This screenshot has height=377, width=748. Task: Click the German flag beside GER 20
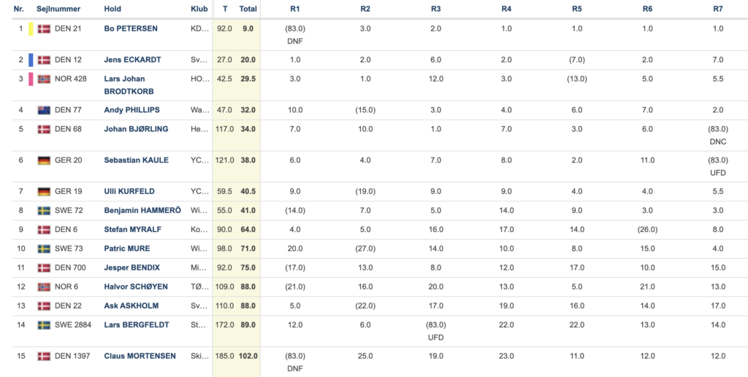[x=44, y=160]
